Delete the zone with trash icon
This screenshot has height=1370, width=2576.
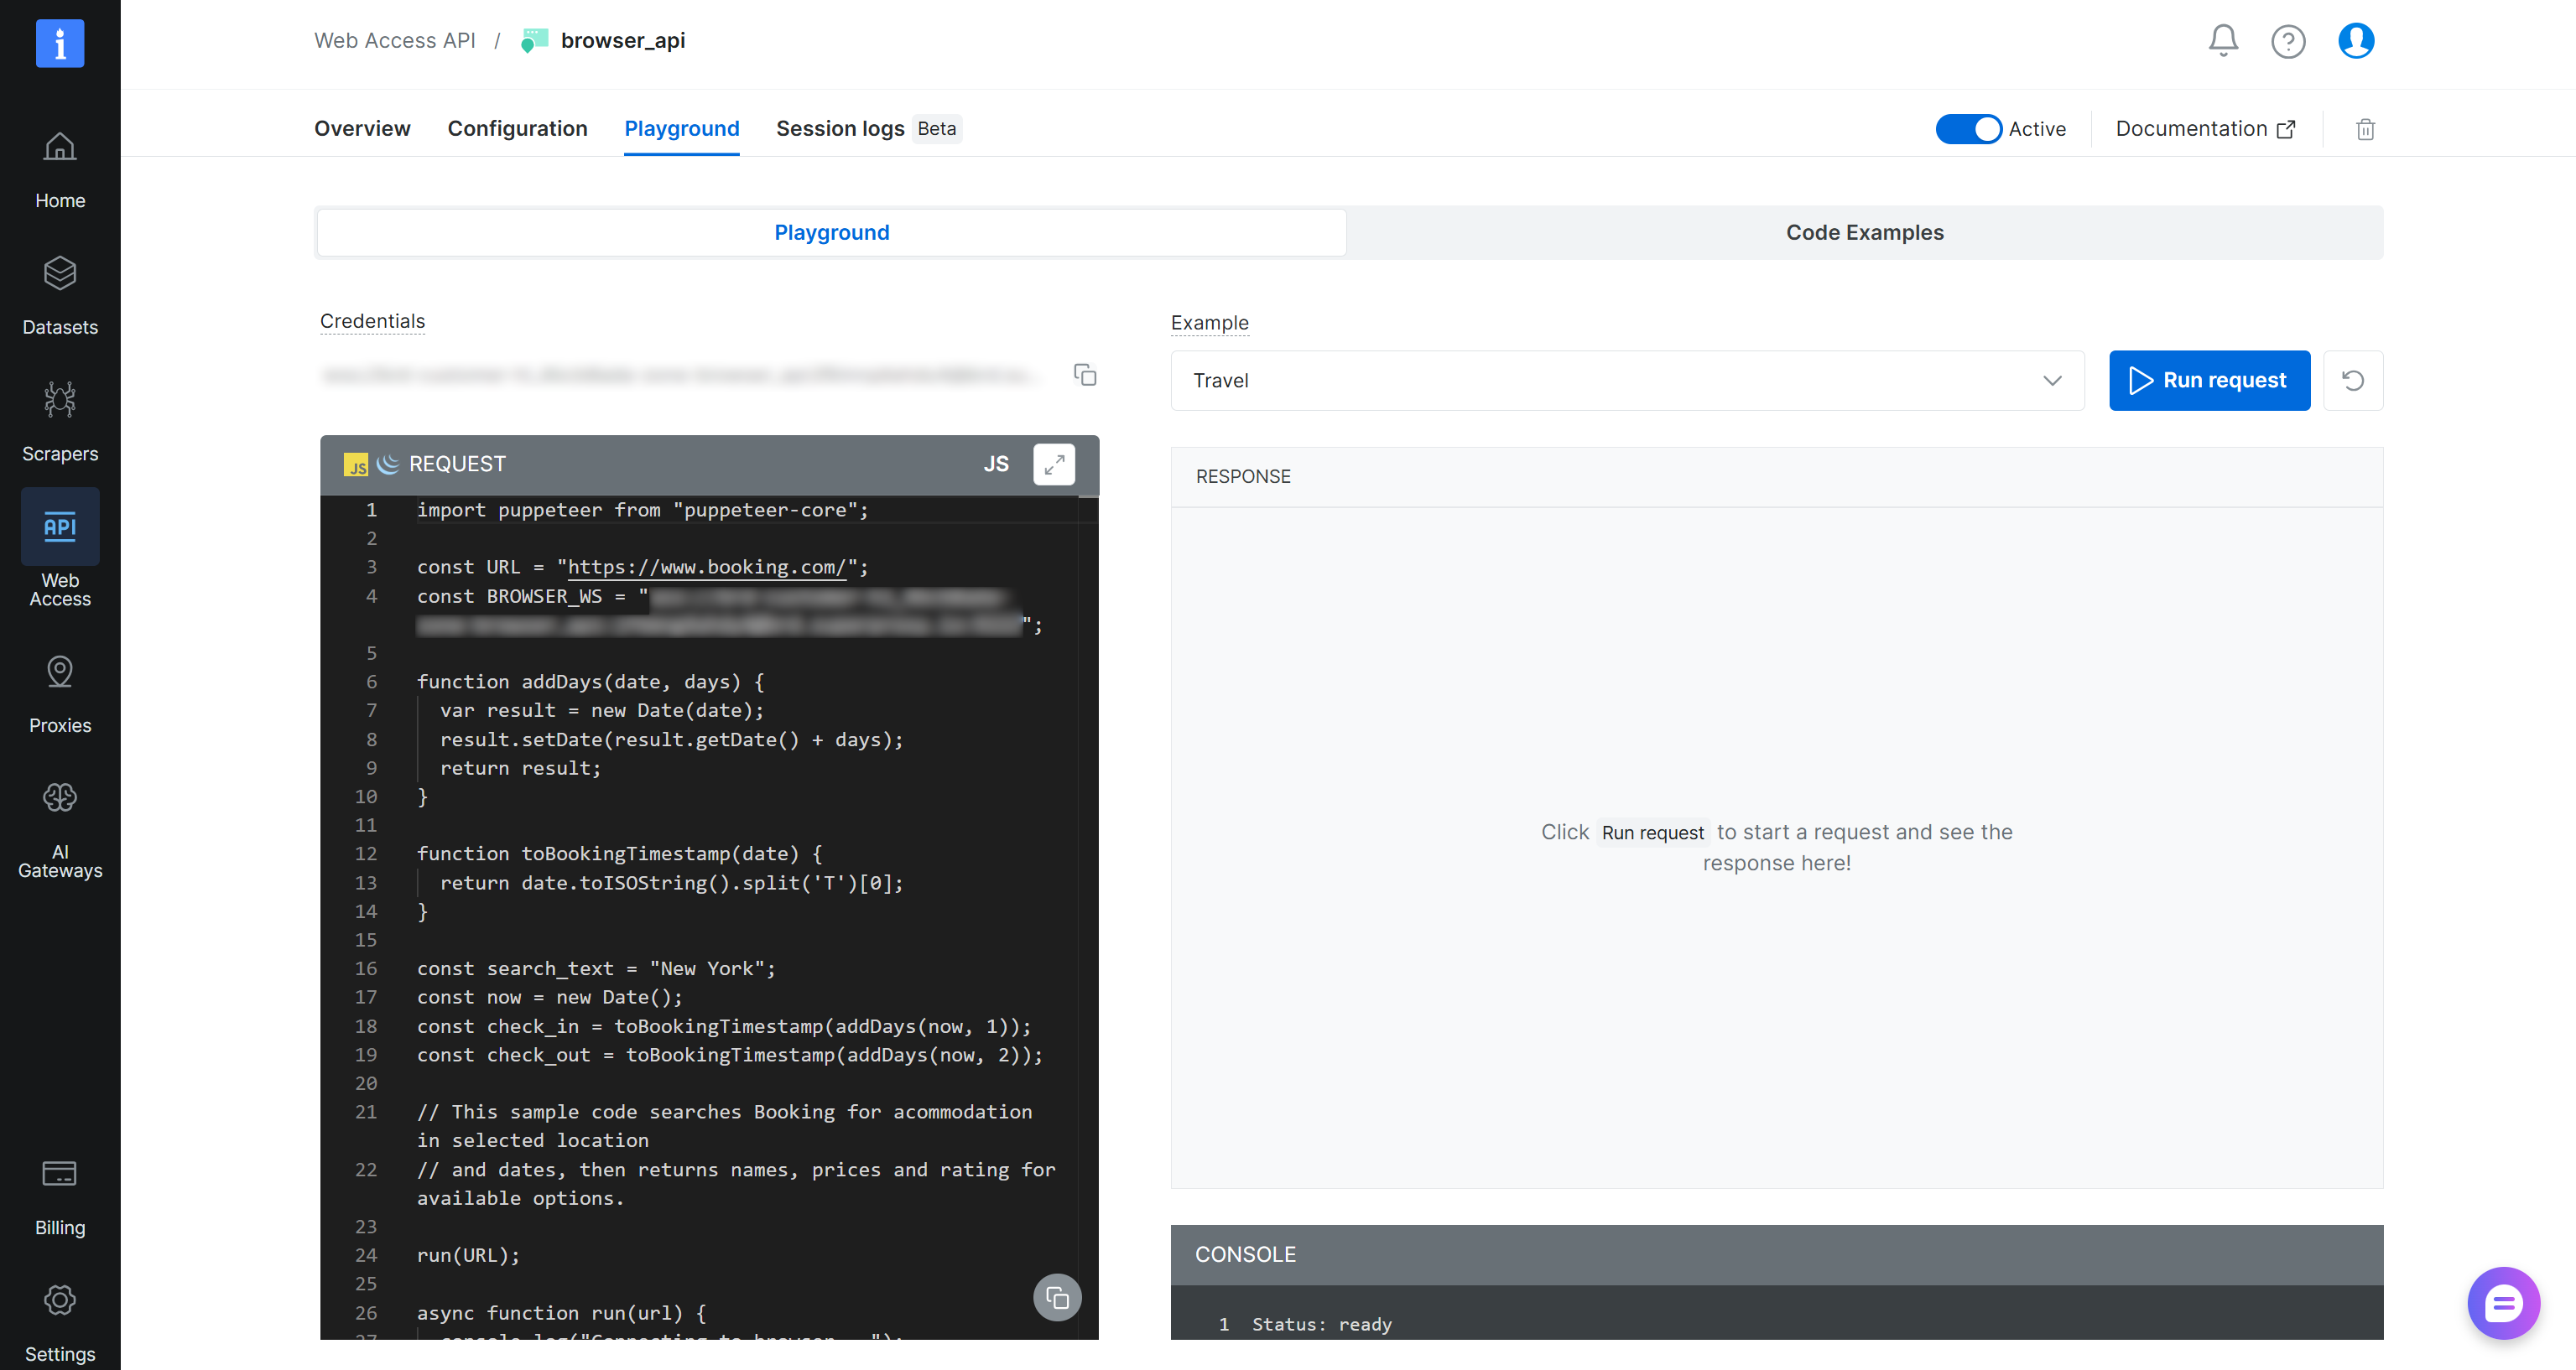click(2365, 129)
